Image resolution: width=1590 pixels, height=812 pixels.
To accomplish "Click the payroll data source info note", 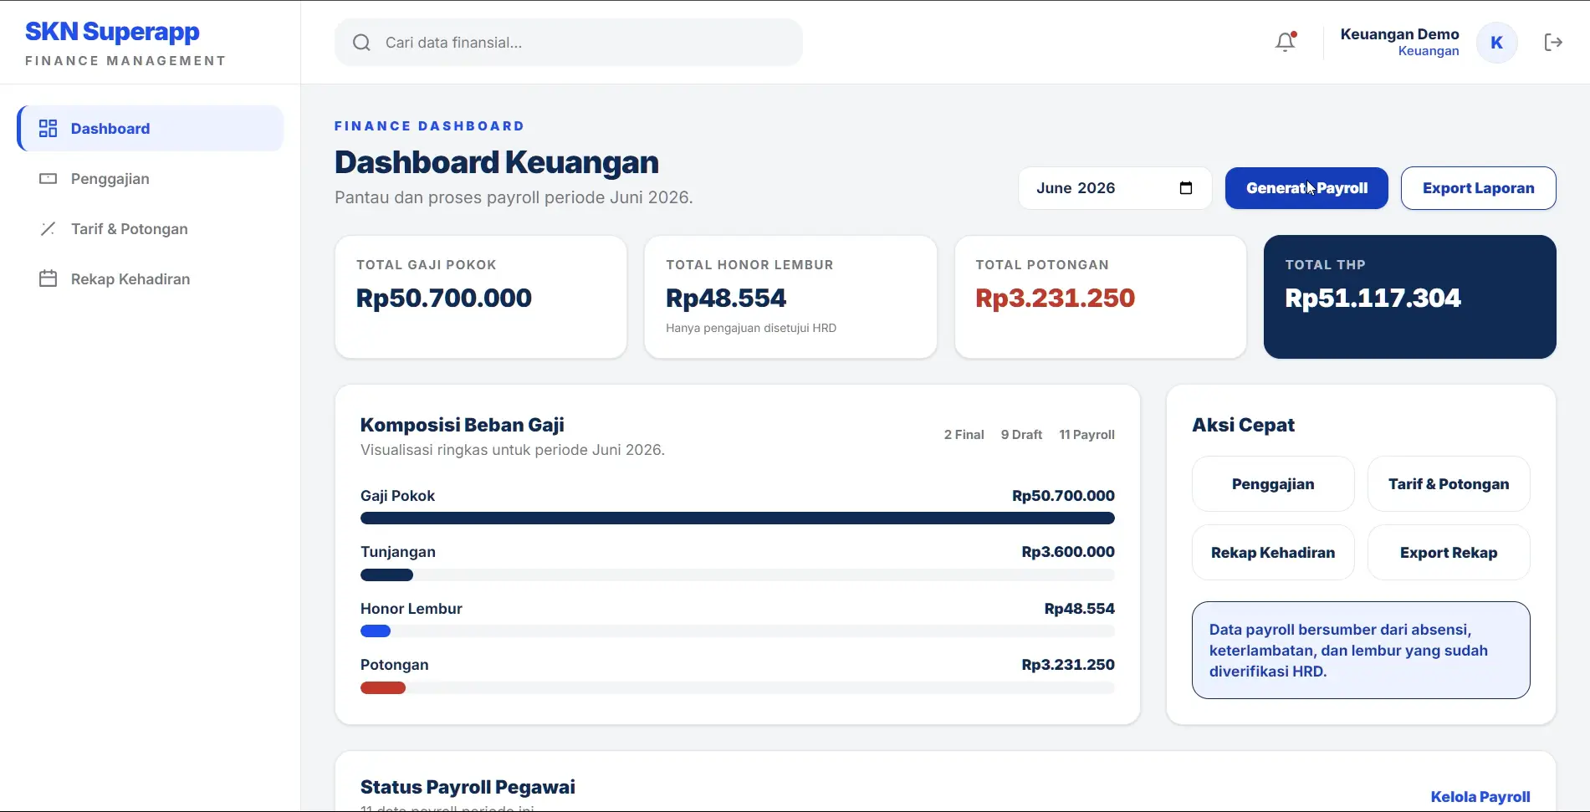I will (x=1361, y=650).
